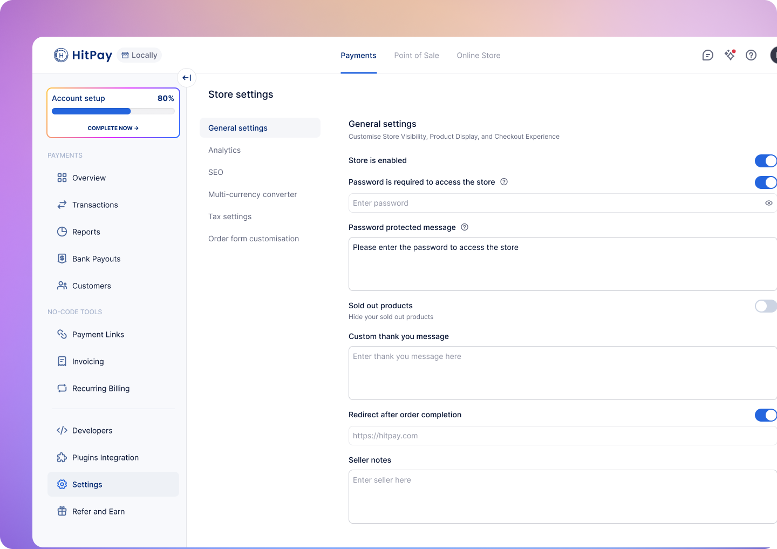Image resolution: width=777 pixels, height=549 pixels.
Task: Open the chat messages icon
Action: pos(708,55)
